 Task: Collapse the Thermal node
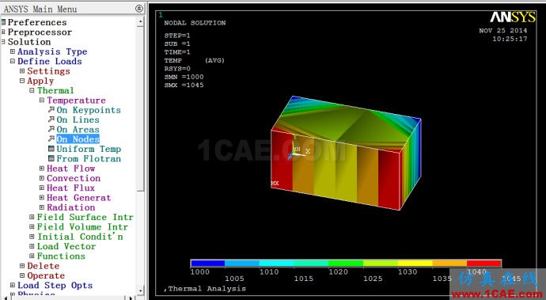coord(32,90)
